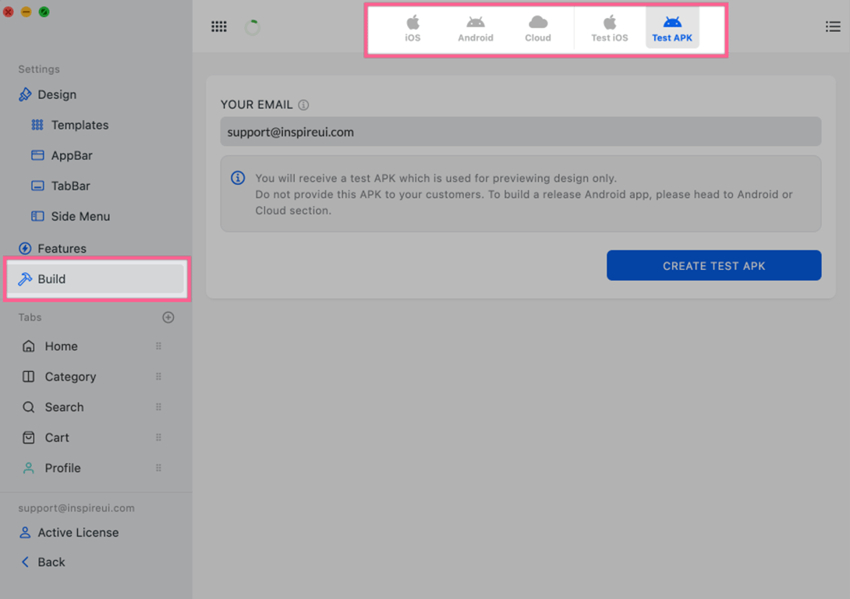The width and height of the screenshot is (850, 599).
Task: Click the Build hammer icon
Action: tap(25, 278)
